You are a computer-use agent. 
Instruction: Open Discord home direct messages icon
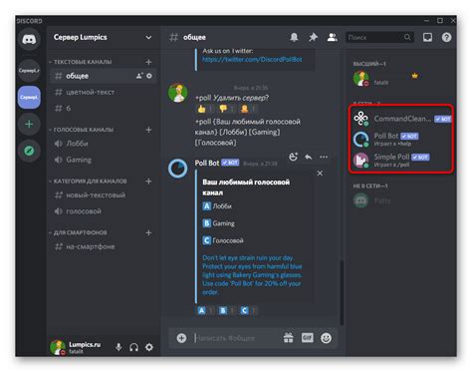[x=29, y=40]
